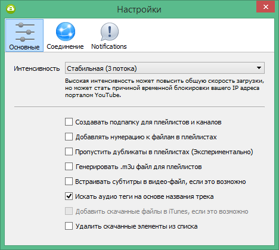Expand the Интенсивность dropdown arrow
The width and height of the screenshot is (279, 250).
tap(259, 68)
